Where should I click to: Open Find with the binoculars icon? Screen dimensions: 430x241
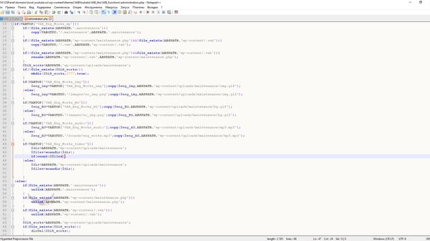coord(66,12)
